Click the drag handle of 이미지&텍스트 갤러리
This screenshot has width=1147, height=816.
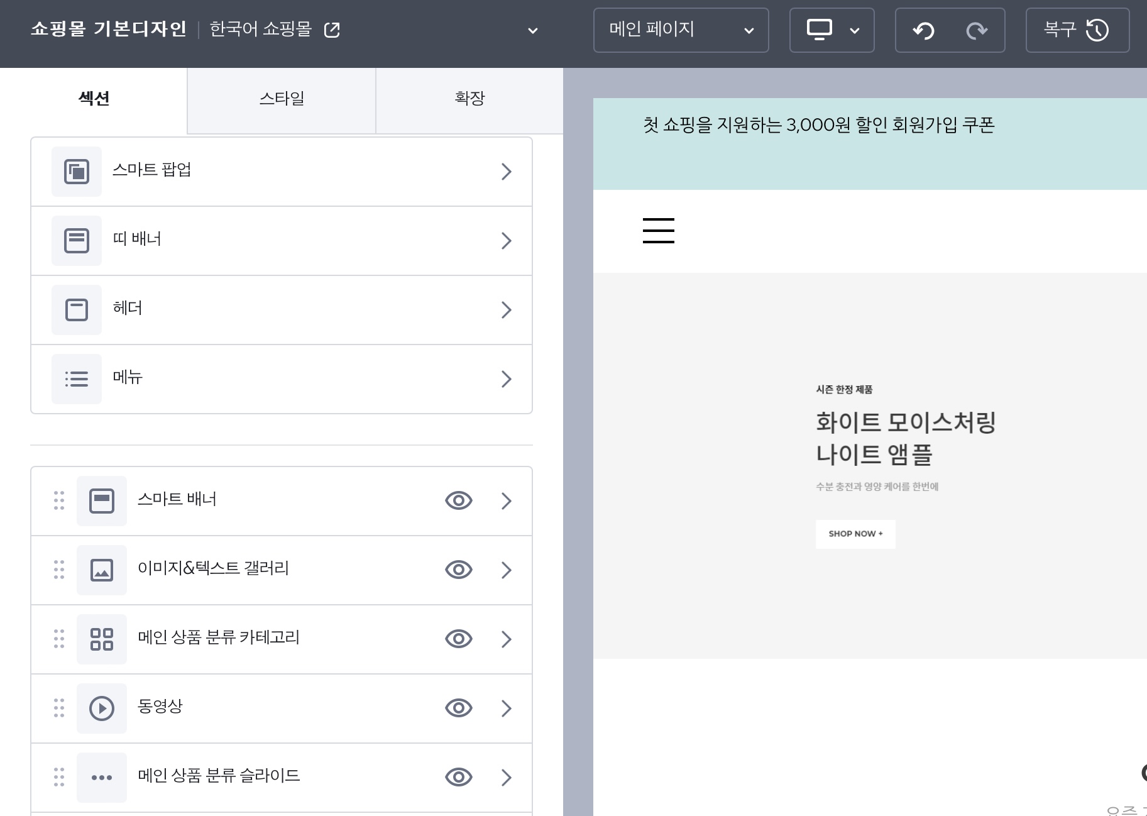pos(59,570)
